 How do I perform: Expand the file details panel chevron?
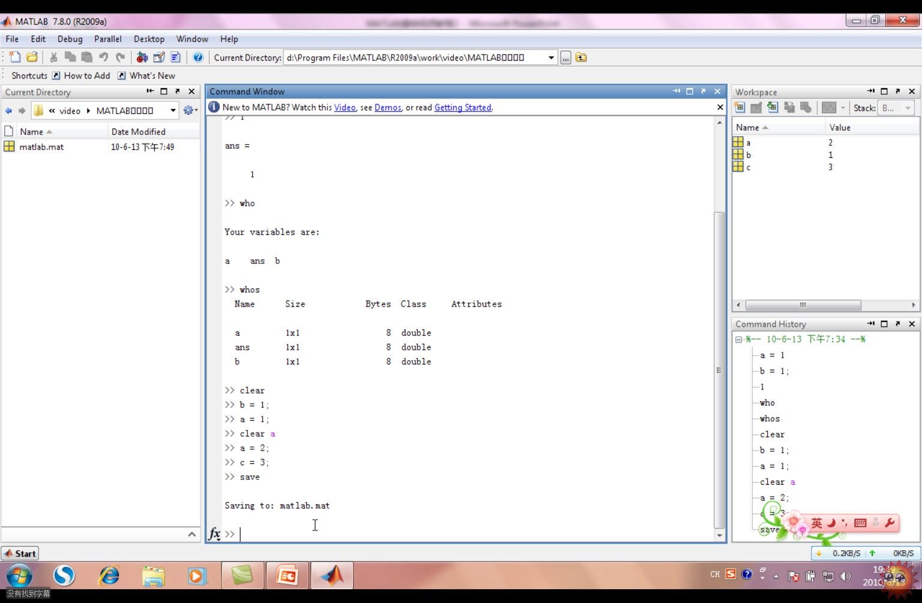point(191,534)
